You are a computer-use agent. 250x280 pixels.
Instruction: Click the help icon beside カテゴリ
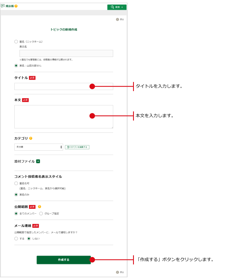coord(31,138)
